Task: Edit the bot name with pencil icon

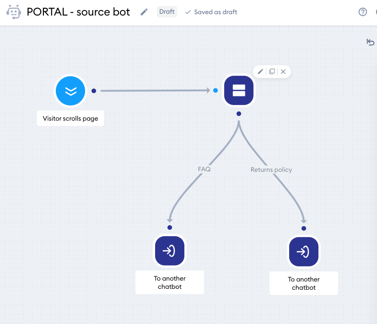Action: tap(144, 12)
